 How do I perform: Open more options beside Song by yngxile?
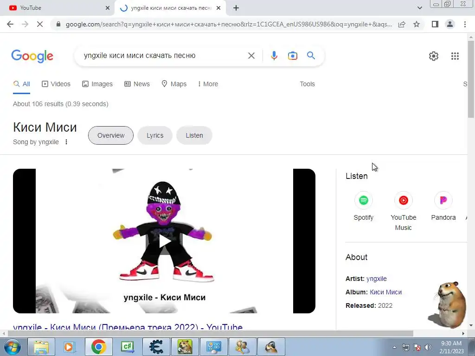66,142
